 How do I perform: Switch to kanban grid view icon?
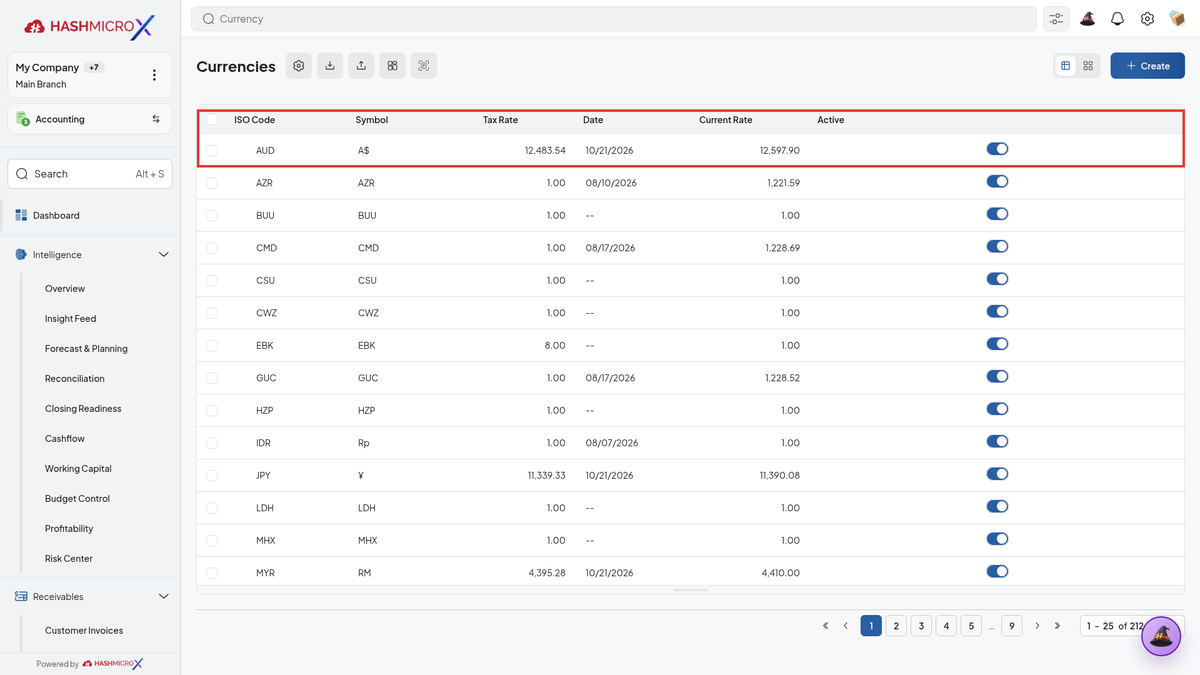click(1088, 66)
